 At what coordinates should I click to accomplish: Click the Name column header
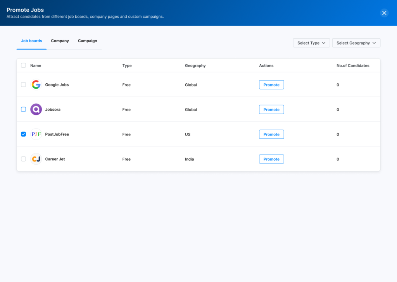36,65
